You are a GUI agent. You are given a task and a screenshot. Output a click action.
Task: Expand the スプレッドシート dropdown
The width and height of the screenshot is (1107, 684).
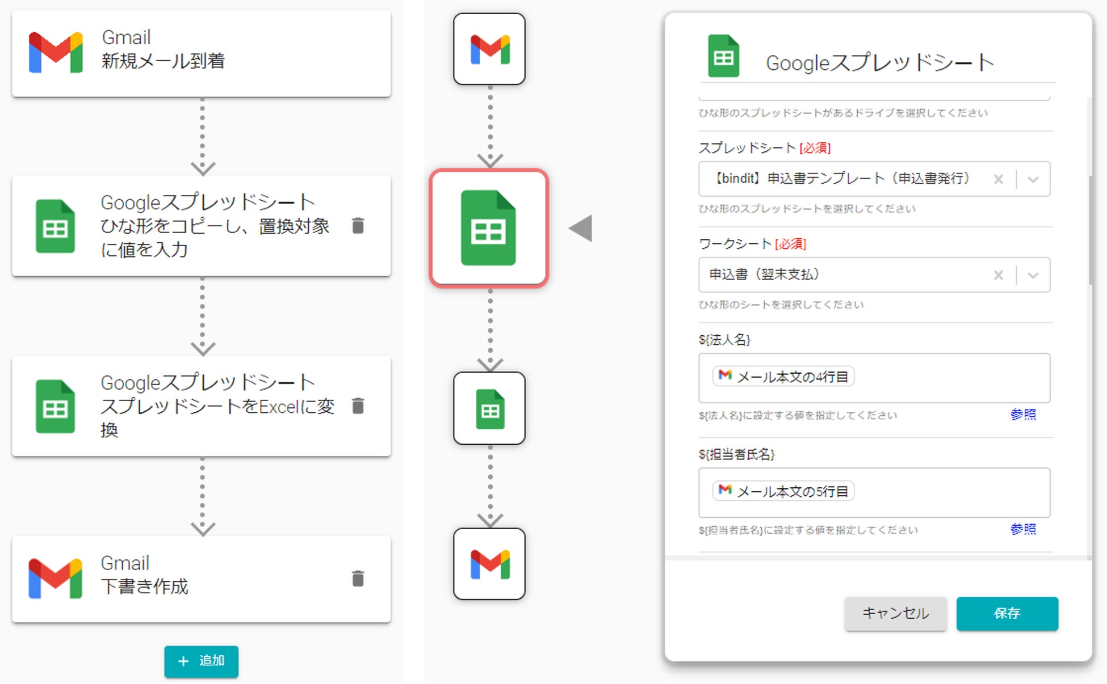tap(1033, 180)
